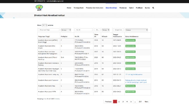Open the Survey menu
Viewport: 189px width, 106px height.
[x=147, y=8]
